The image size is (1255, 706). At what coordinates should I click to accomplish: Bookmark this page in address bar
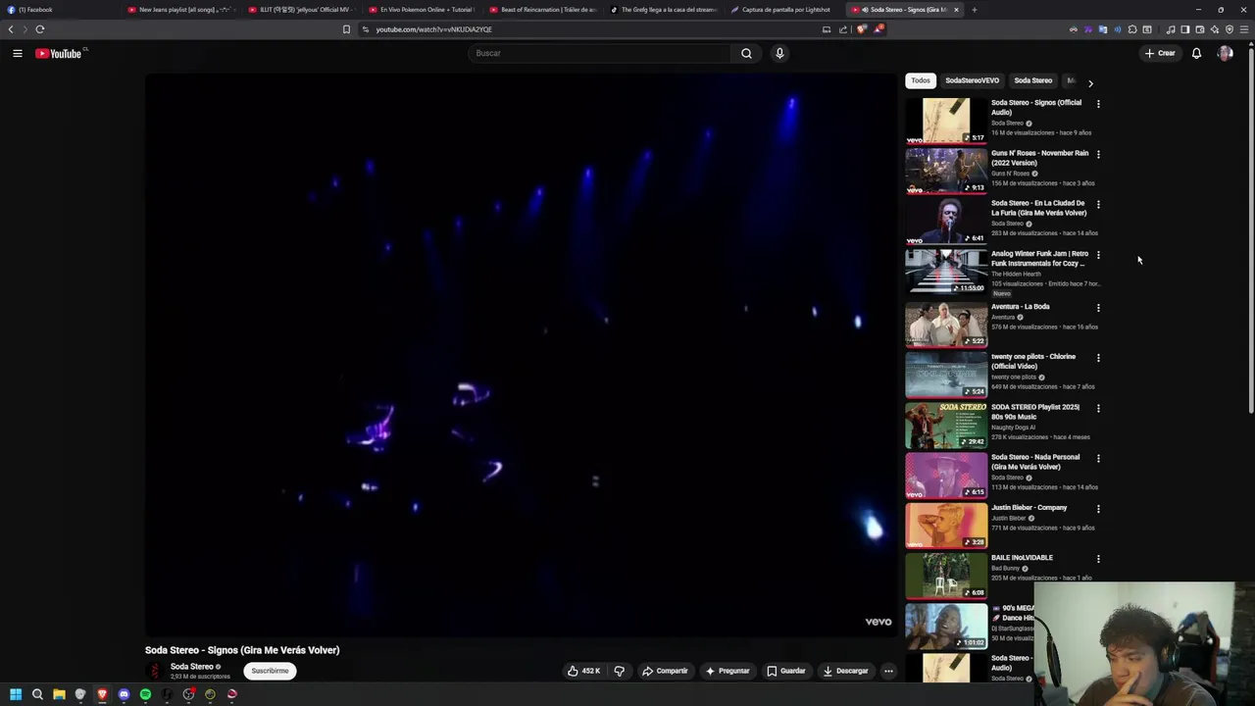[x=346, y=29]
